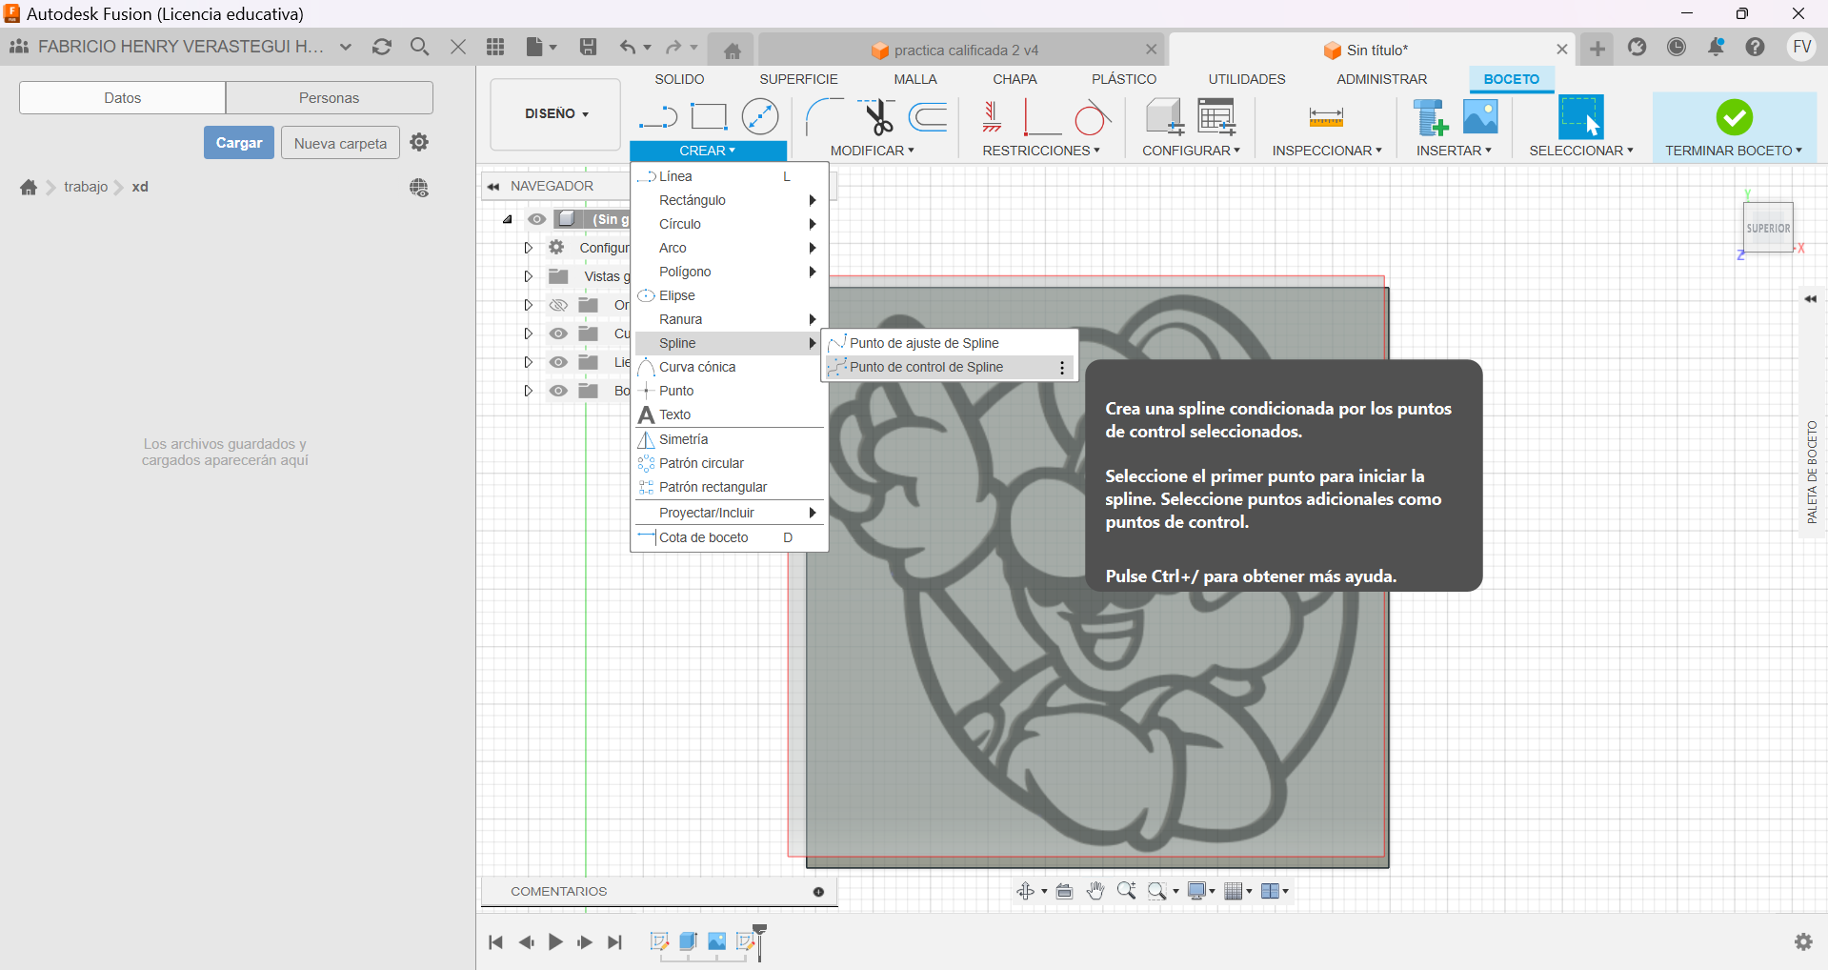
Task: Toggle visibility eye of the Cu folder
Action: [x=558, y=333]
